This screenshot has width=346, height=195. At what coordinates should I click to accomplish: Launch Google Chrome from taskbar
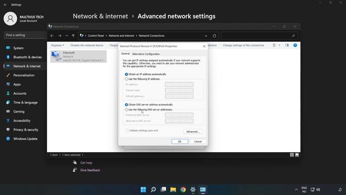click(183, 190)
